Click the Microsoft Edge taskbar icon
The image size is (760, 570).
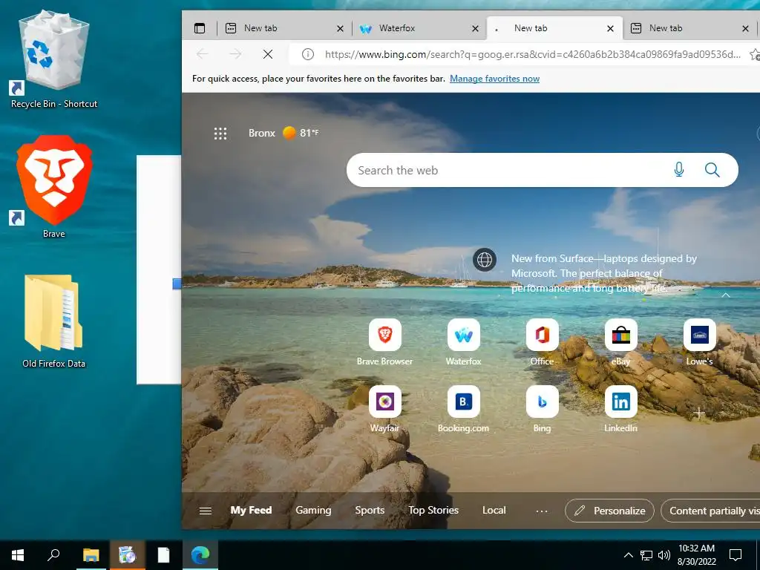pyautogui.click(x=200, y=555)
